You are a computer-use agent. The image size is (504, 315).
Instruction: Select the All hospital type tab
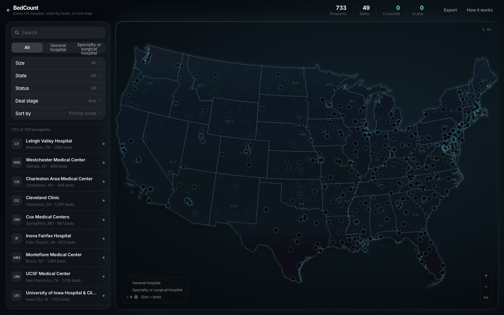click(x=27, y=48)
